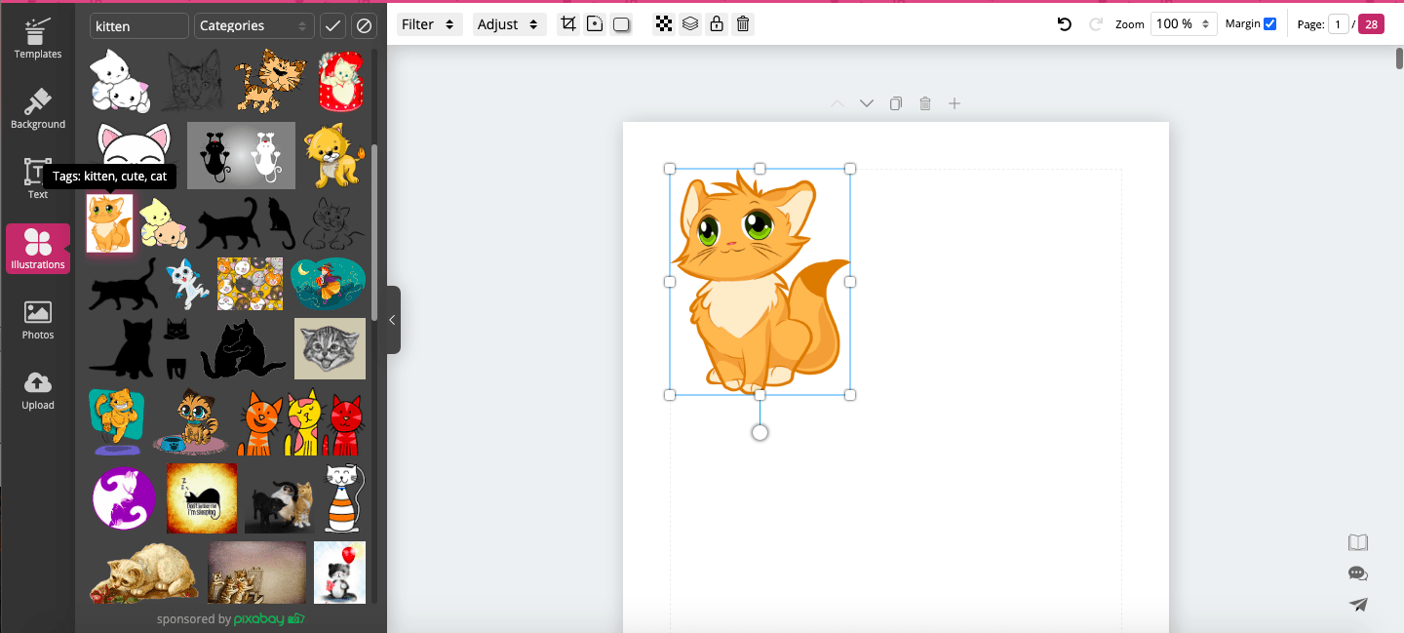
Task: Toggle the rounded corner shape option
Action: pyautogui.click(x=621, y=23)
